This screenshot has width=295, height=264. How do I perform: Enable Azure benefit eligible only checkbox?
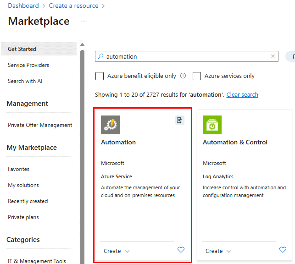pyautogui.click(x=100, y=76)
